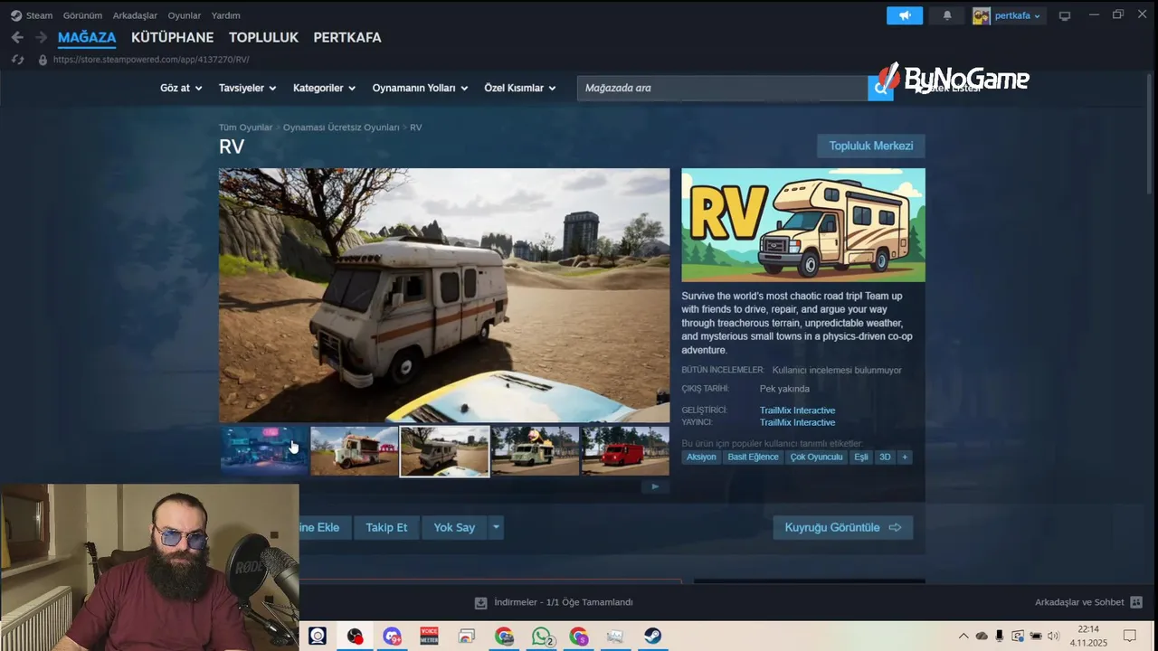Click the pertkafa profile avatar
Image resolution: width=1158 pixels, height=651 pixels.
click(x=982, y=15)
